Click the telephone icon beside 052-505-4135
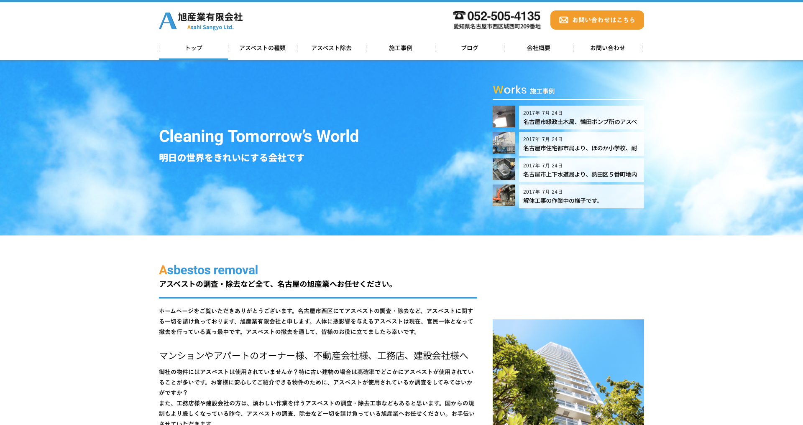803x425 pixels. pyautogui.click(x=459, y=15)
